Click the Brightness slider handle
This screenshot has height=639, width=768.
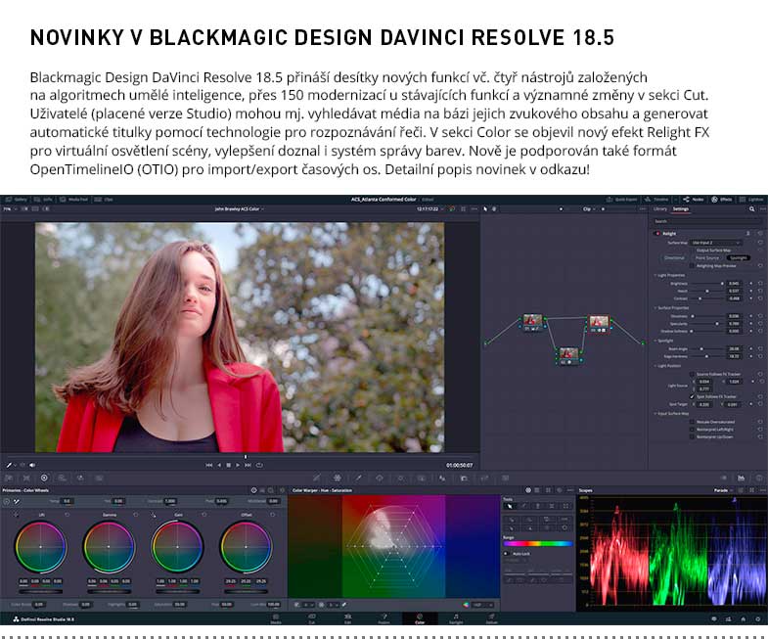pyautogui.click(x=721, y=283)
